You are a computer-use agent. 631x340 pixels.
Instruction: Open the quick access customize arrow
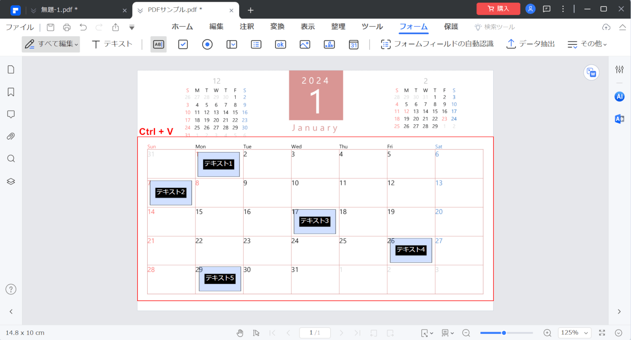click(x=132, y=27)
